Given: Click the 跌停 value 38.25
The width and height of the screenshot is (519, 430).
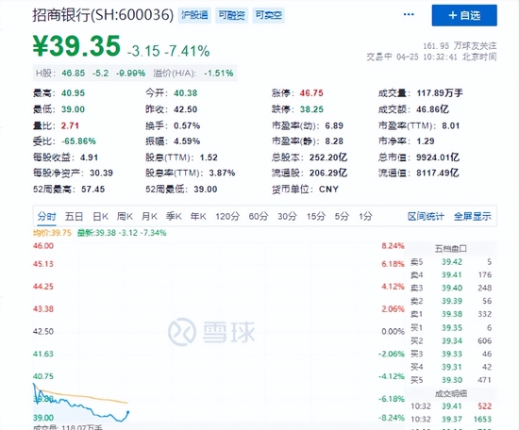Looking at the screenshot, I should tap(311, 109).
